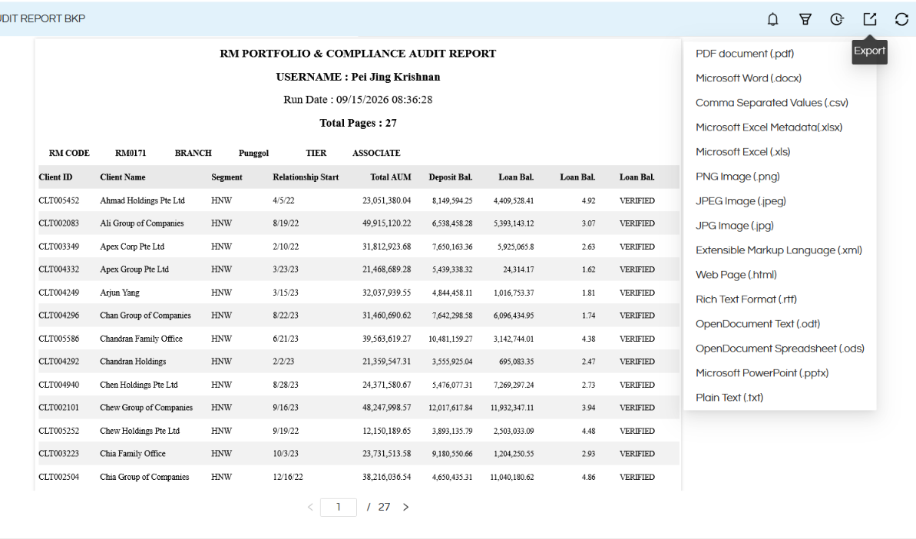Choose Comma Separated Values (.csv)
The width and height of the screenshot is (916, 539).
[772, 103]
